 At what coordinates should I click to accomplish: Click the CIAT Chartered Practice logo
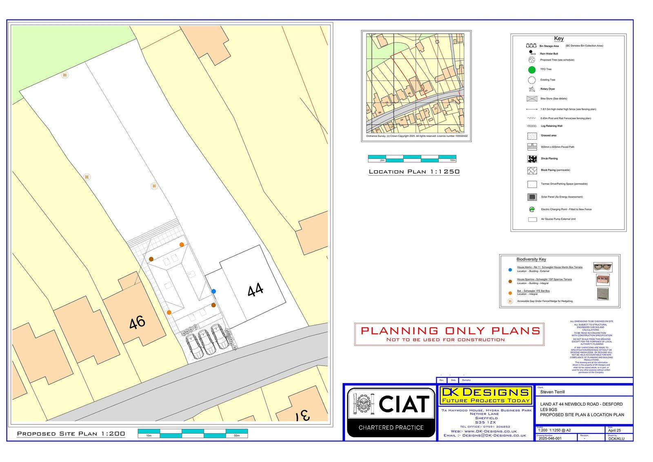point(391,412)
